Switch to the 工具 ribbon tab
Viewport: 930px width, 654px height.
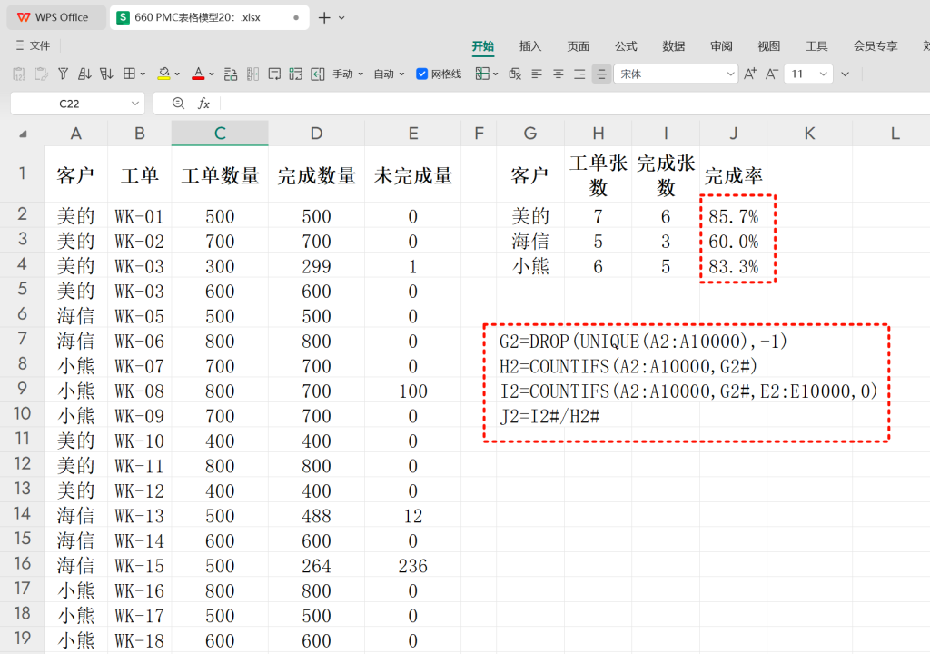[x=816, y=46]
